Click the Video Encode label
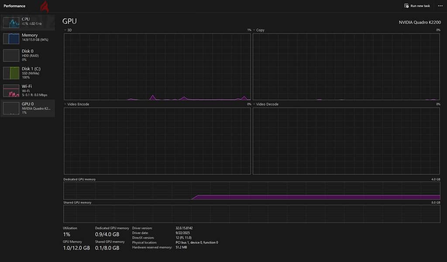Image resolution: width=447 pixels, height=262 pixels. (x=78, y=104)
